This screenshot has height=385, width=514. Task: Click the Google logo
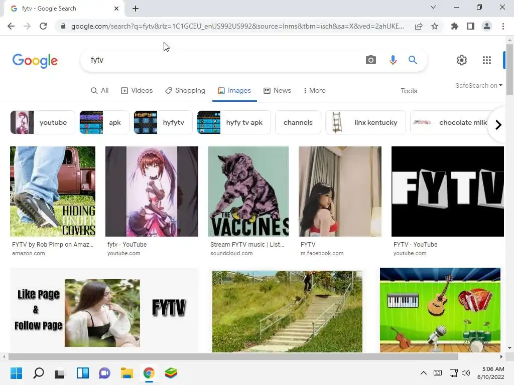pyautogui.click(x=35, y=61)
